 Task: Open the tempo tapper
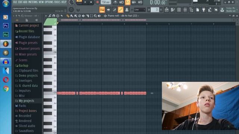(x=210, y=10)
